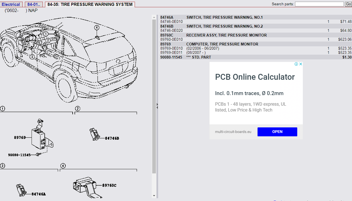Viewport: 352px width, 201px height.
Task: Focus the Search parts text field
Action: point(319,4)
